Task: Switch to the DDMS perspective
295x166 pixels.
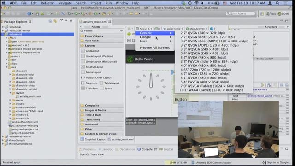Action: click(283, 14)
